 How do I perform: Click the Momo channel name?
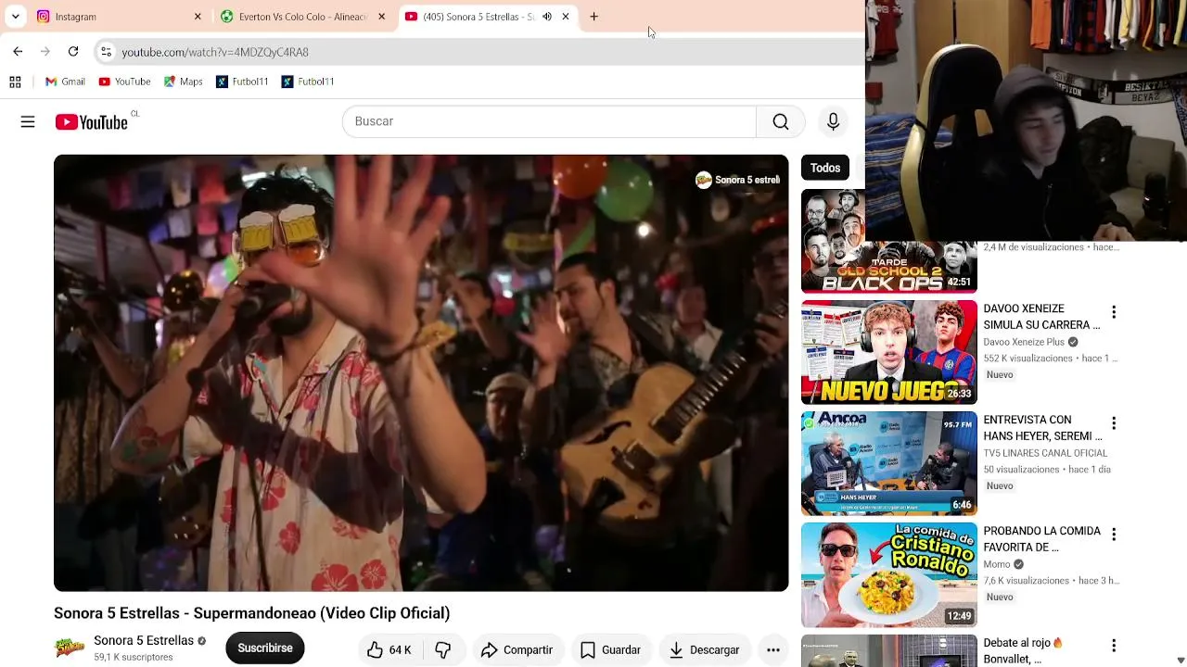(x=997, y=564)
